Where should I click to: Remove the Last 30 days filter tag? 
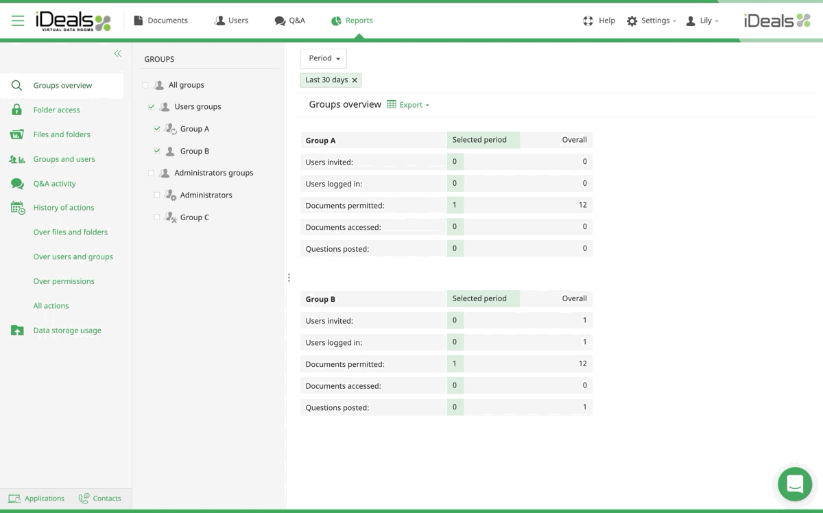[355, 80]
